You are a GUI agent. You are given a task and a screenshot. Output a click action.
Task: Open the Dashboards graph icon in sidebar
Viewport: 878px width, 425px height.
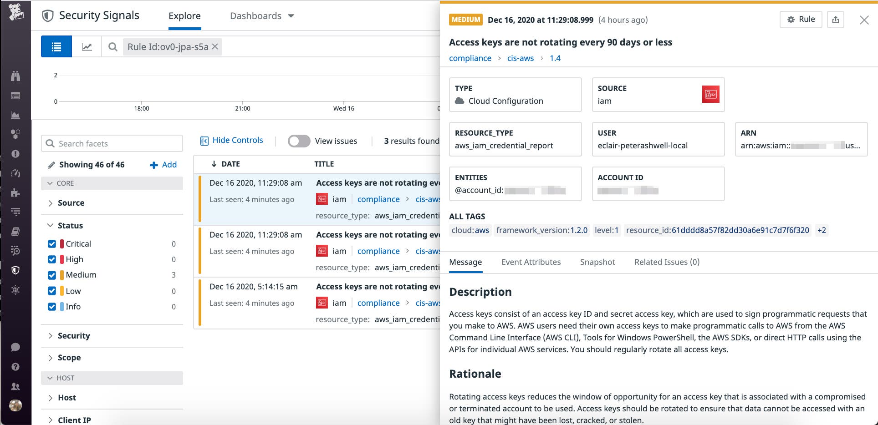(x=15, y=115)
